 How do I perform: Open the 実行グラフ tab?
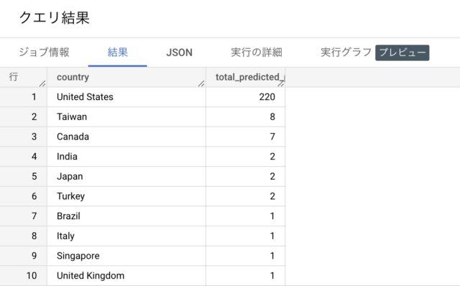346,52
